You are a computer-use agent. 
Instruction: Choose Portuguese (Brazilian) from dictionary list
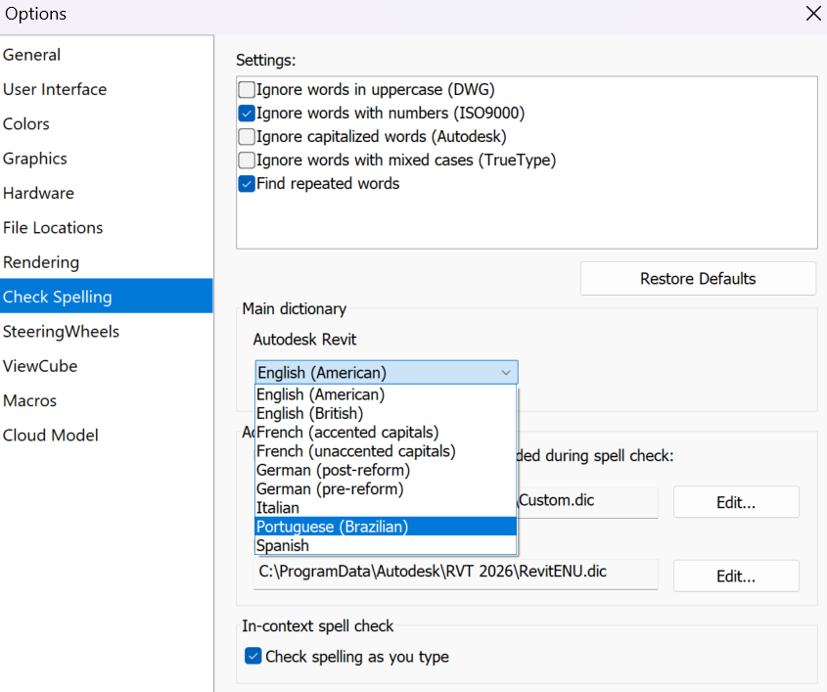coord(333,527)
